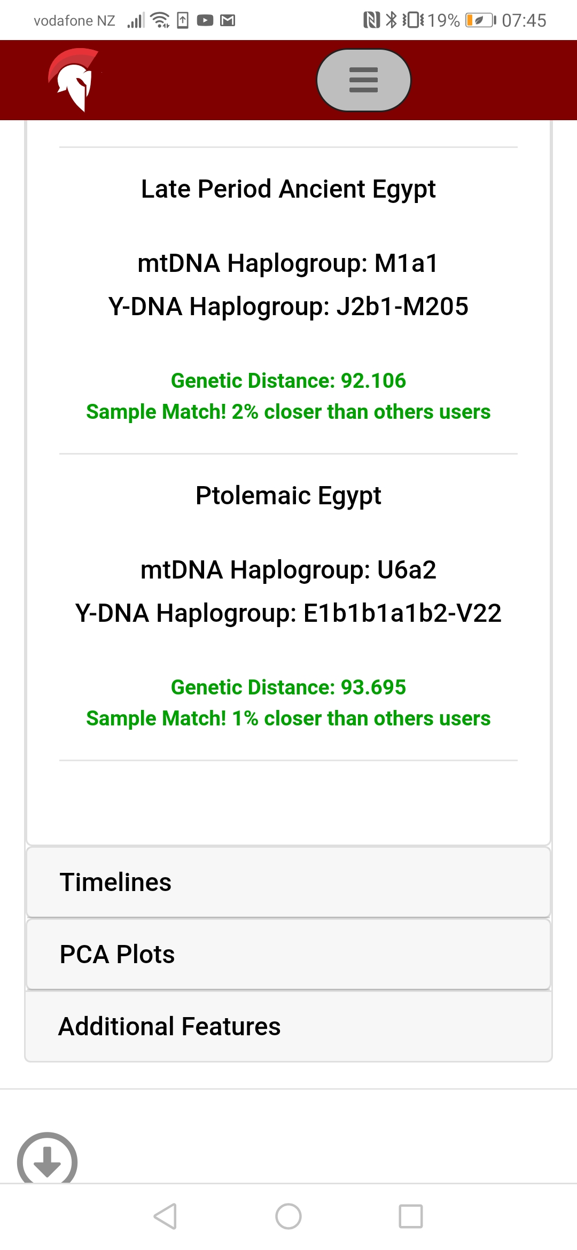577x1250 pixels.
Task: Tap the download arrow circle icon
Action: 47,1160
